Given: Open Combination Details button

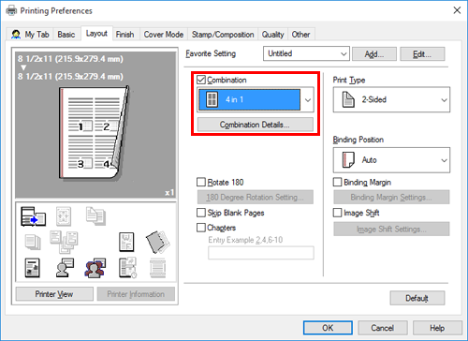Looking at the screenshot, I should pos(256,125).
